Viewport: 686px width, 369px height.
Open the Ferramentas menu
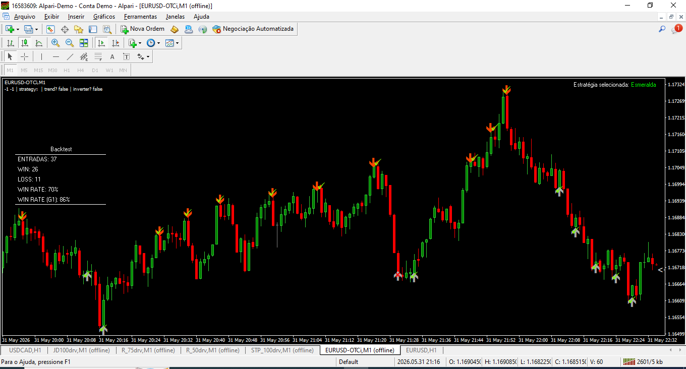(140, 17)
